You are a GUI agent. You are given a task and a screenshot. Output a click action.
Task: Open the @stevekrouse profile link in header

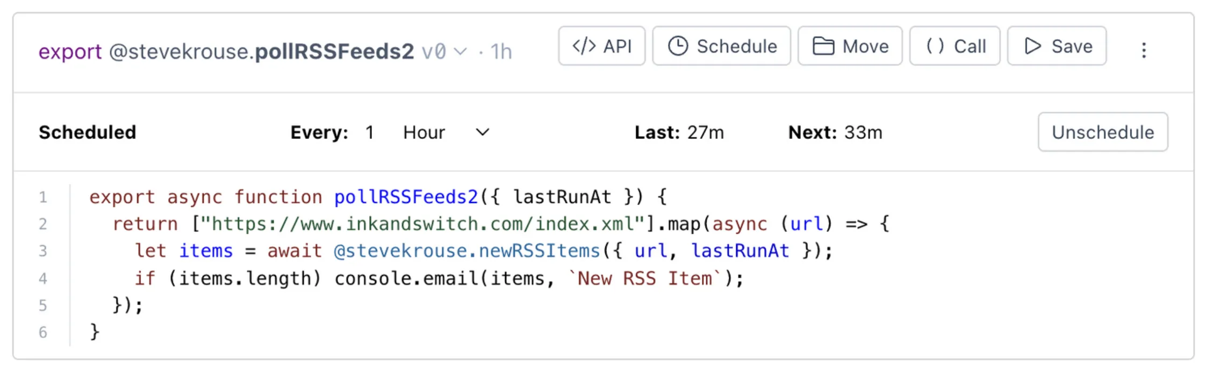180,51
